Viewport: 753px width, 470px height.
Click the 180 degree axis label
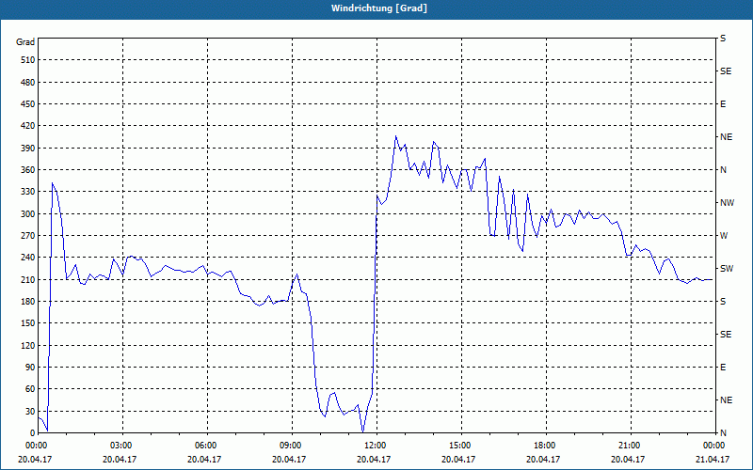pos(28,302)
